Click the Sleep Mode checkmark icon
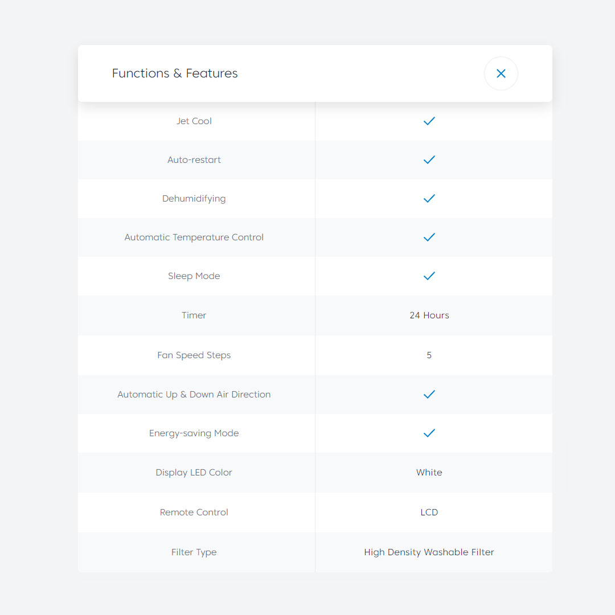The width and height of the screenshot is (615, 615). point(429,276)
